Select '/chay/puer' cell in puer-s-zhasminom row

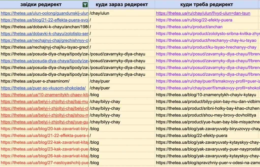(122, 81)
